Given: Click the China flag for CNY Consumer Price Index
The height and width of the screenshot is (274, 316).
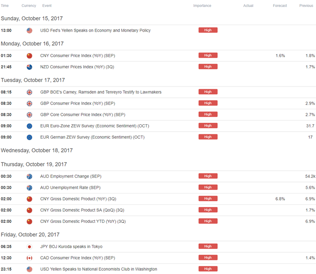Looking at the screenshot, I should click(29, 56).
